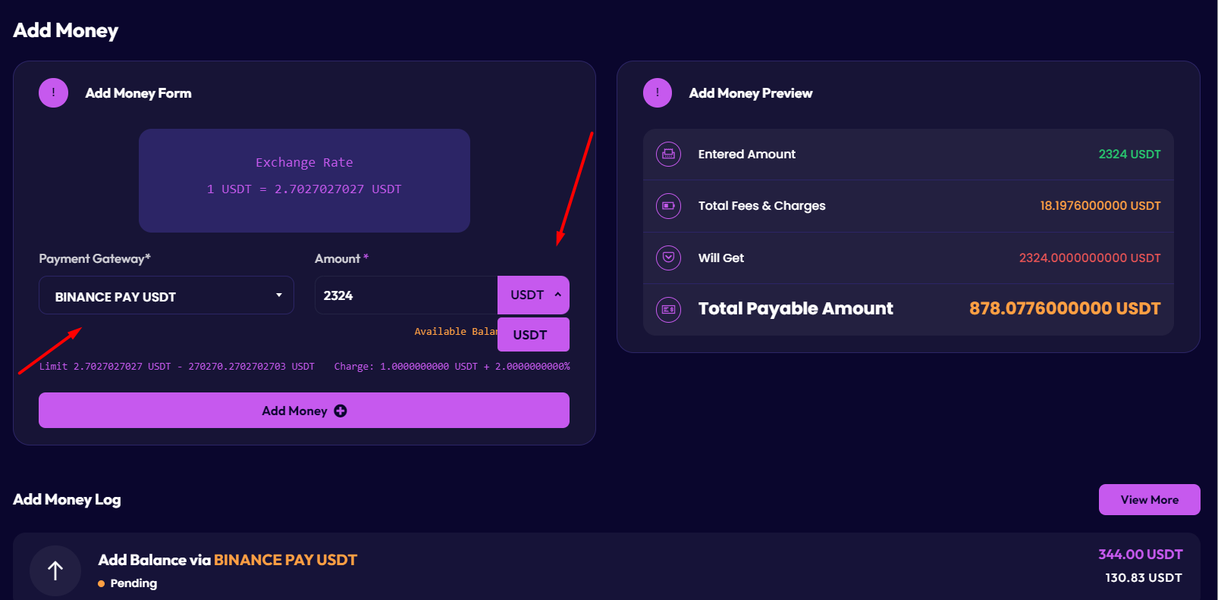Click the plus icon on Add Money button
This screenshot has height=600, width=1218.
click(x=341, y=411)
